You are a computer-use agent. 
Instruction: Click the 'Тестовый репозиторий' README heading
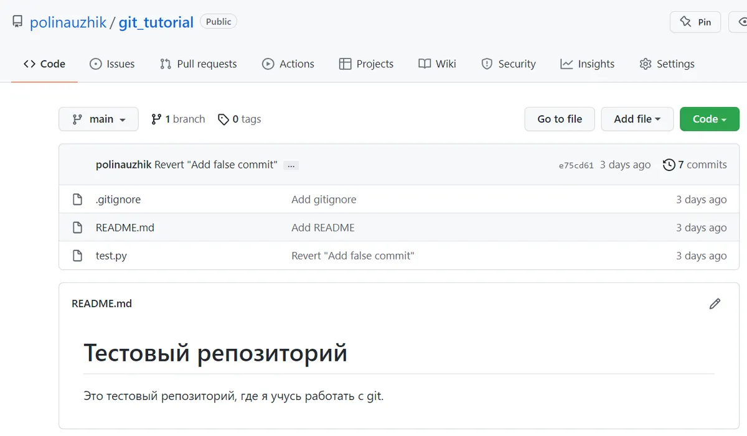tap(215, 353)
